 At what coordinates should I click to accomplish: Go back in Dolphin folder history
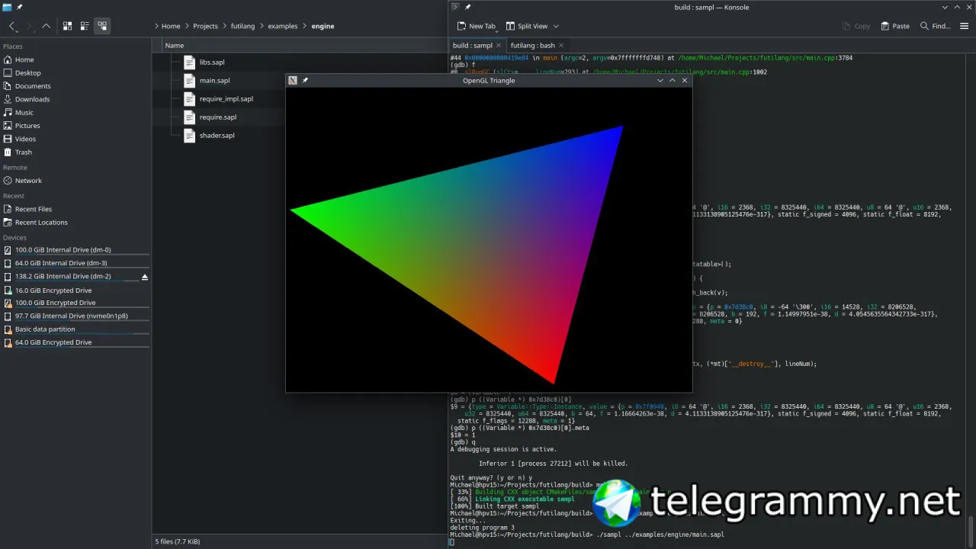coord(12,26)
